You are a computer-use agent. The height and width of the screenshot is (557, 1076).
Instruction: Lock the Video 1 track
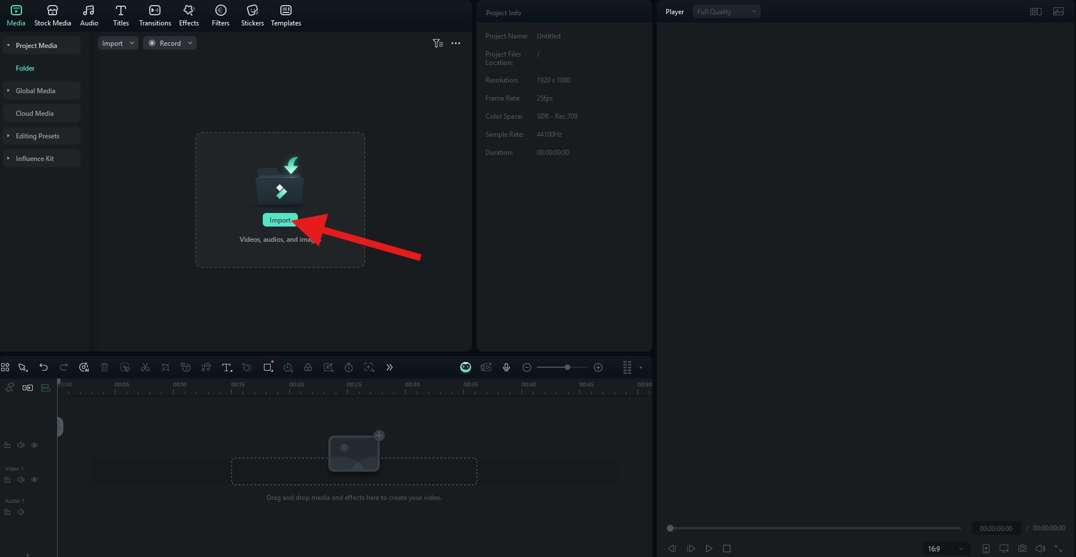7,480
